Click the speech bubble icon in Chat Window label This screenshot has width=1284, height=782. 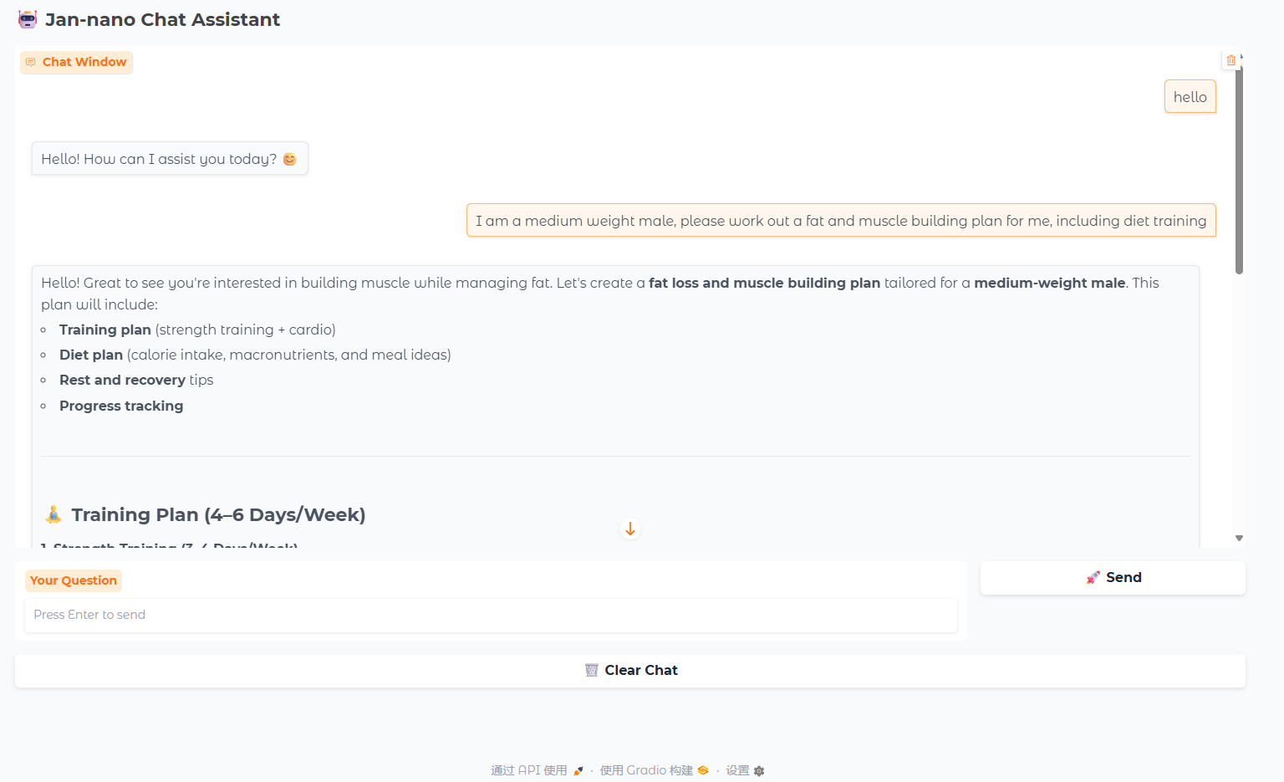[31, 63]
